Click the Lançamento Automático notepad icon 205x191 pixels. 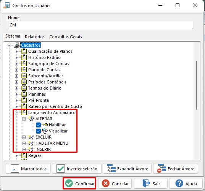click(x=24, y=113)
